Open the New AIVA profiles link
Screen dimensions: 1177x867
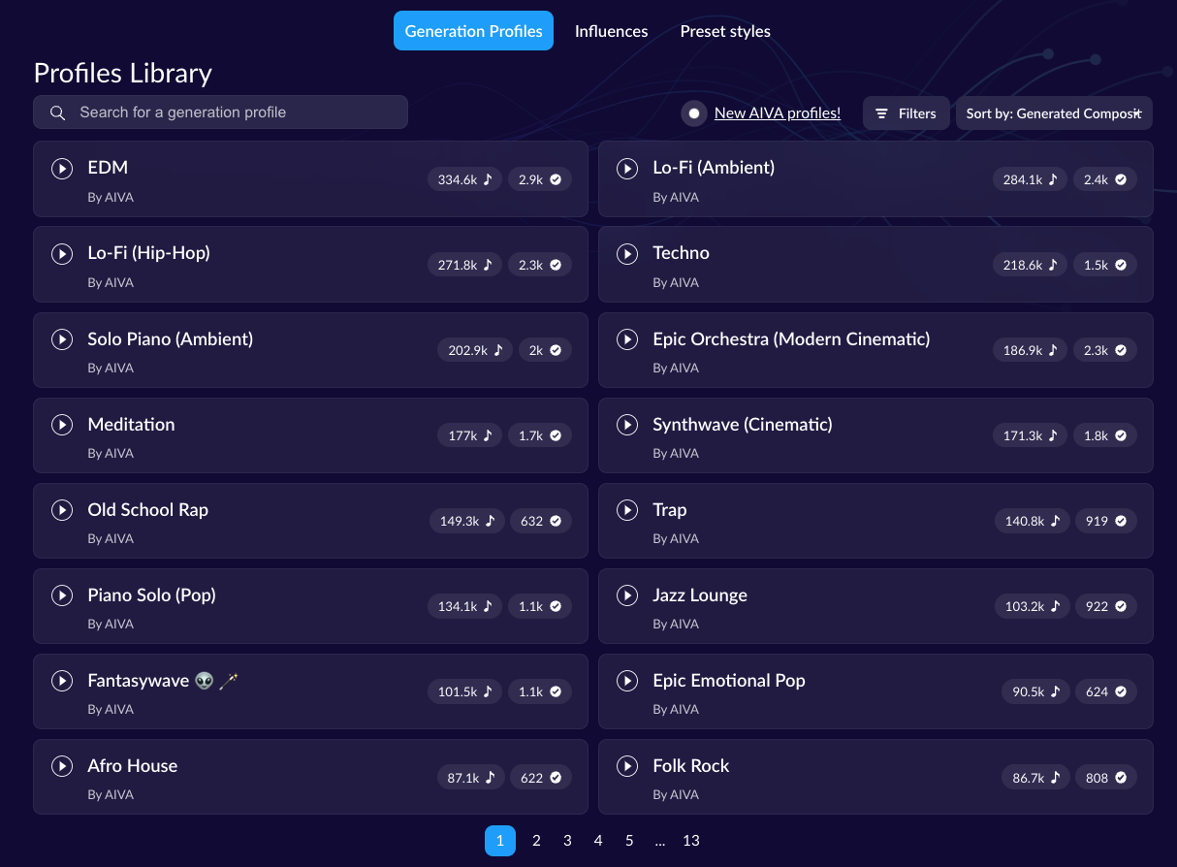777,113
